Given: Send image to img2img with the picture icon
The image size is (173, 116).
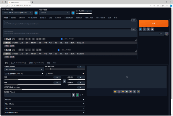Looking at the screenshot, I should pyautogui.click(x=127, y=92).
